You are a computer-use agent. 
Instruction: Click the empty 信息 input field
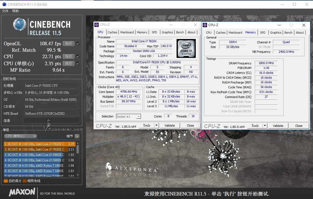point(51,121)
